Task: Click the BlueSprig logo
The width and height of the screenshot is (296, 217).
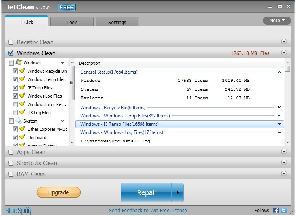Action: click(18, 210)
